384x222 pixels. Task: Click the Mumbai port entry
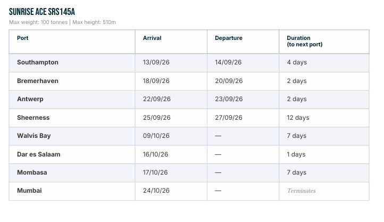[29, 191]
